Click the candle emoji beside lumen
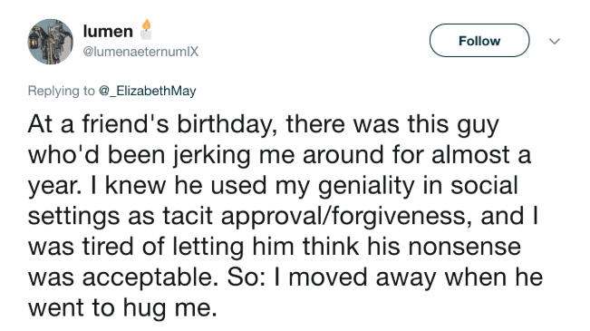 (x=147, y=30)
